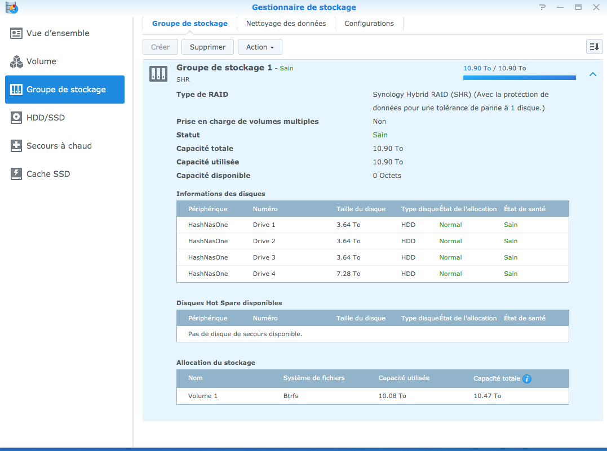Collapse the Groupe de stockage 1 panel

coord(592,74)
